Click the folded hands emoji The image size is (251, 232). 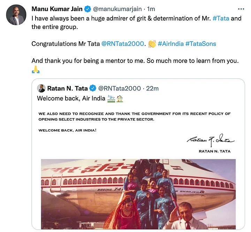[36, 69]
